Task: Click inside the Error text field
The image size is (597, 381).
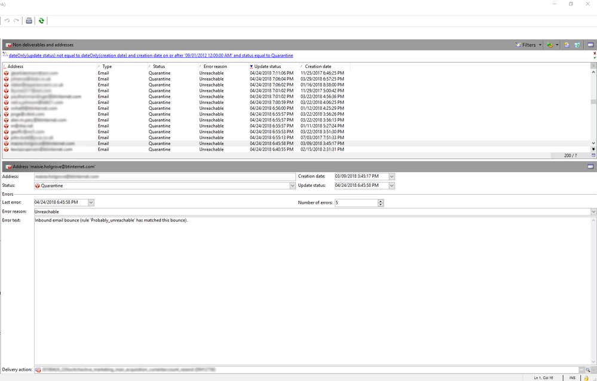Action: tap(299, 287)
